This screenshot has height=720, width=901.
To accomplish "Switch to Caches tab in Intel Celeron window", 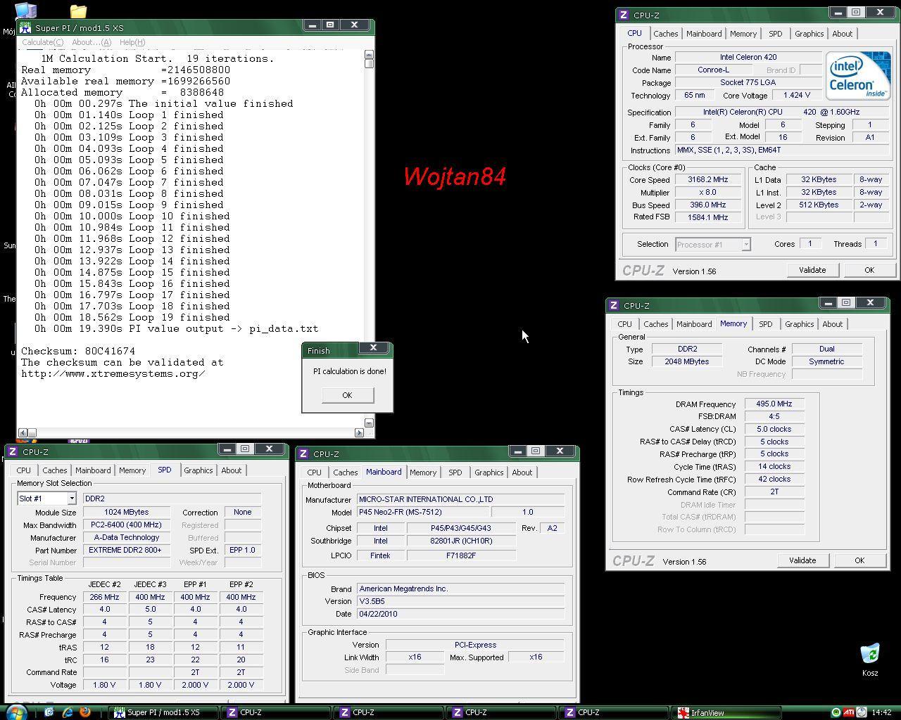I will pos(665,34).
